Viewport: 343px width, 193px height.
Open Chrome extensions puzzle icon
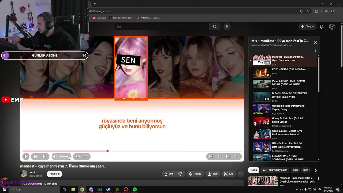click(x=316, y=11)
